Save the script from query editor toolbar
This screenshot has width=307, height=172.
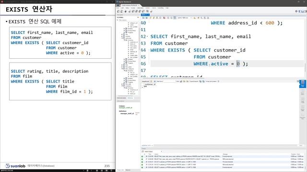(146, 18)
